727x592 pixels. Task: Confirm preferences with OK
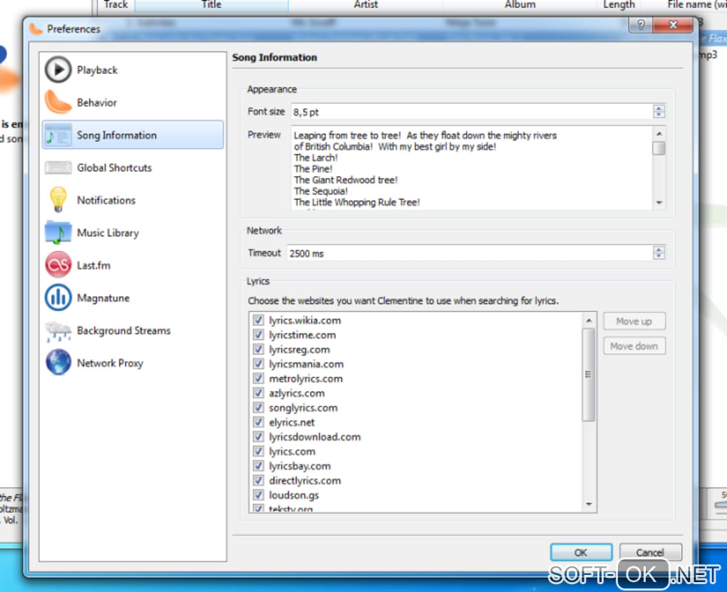pos(581,552)
